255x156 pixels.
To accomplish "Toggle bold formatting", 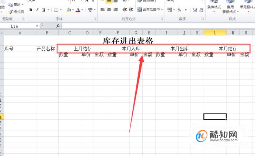I will 31,10.
